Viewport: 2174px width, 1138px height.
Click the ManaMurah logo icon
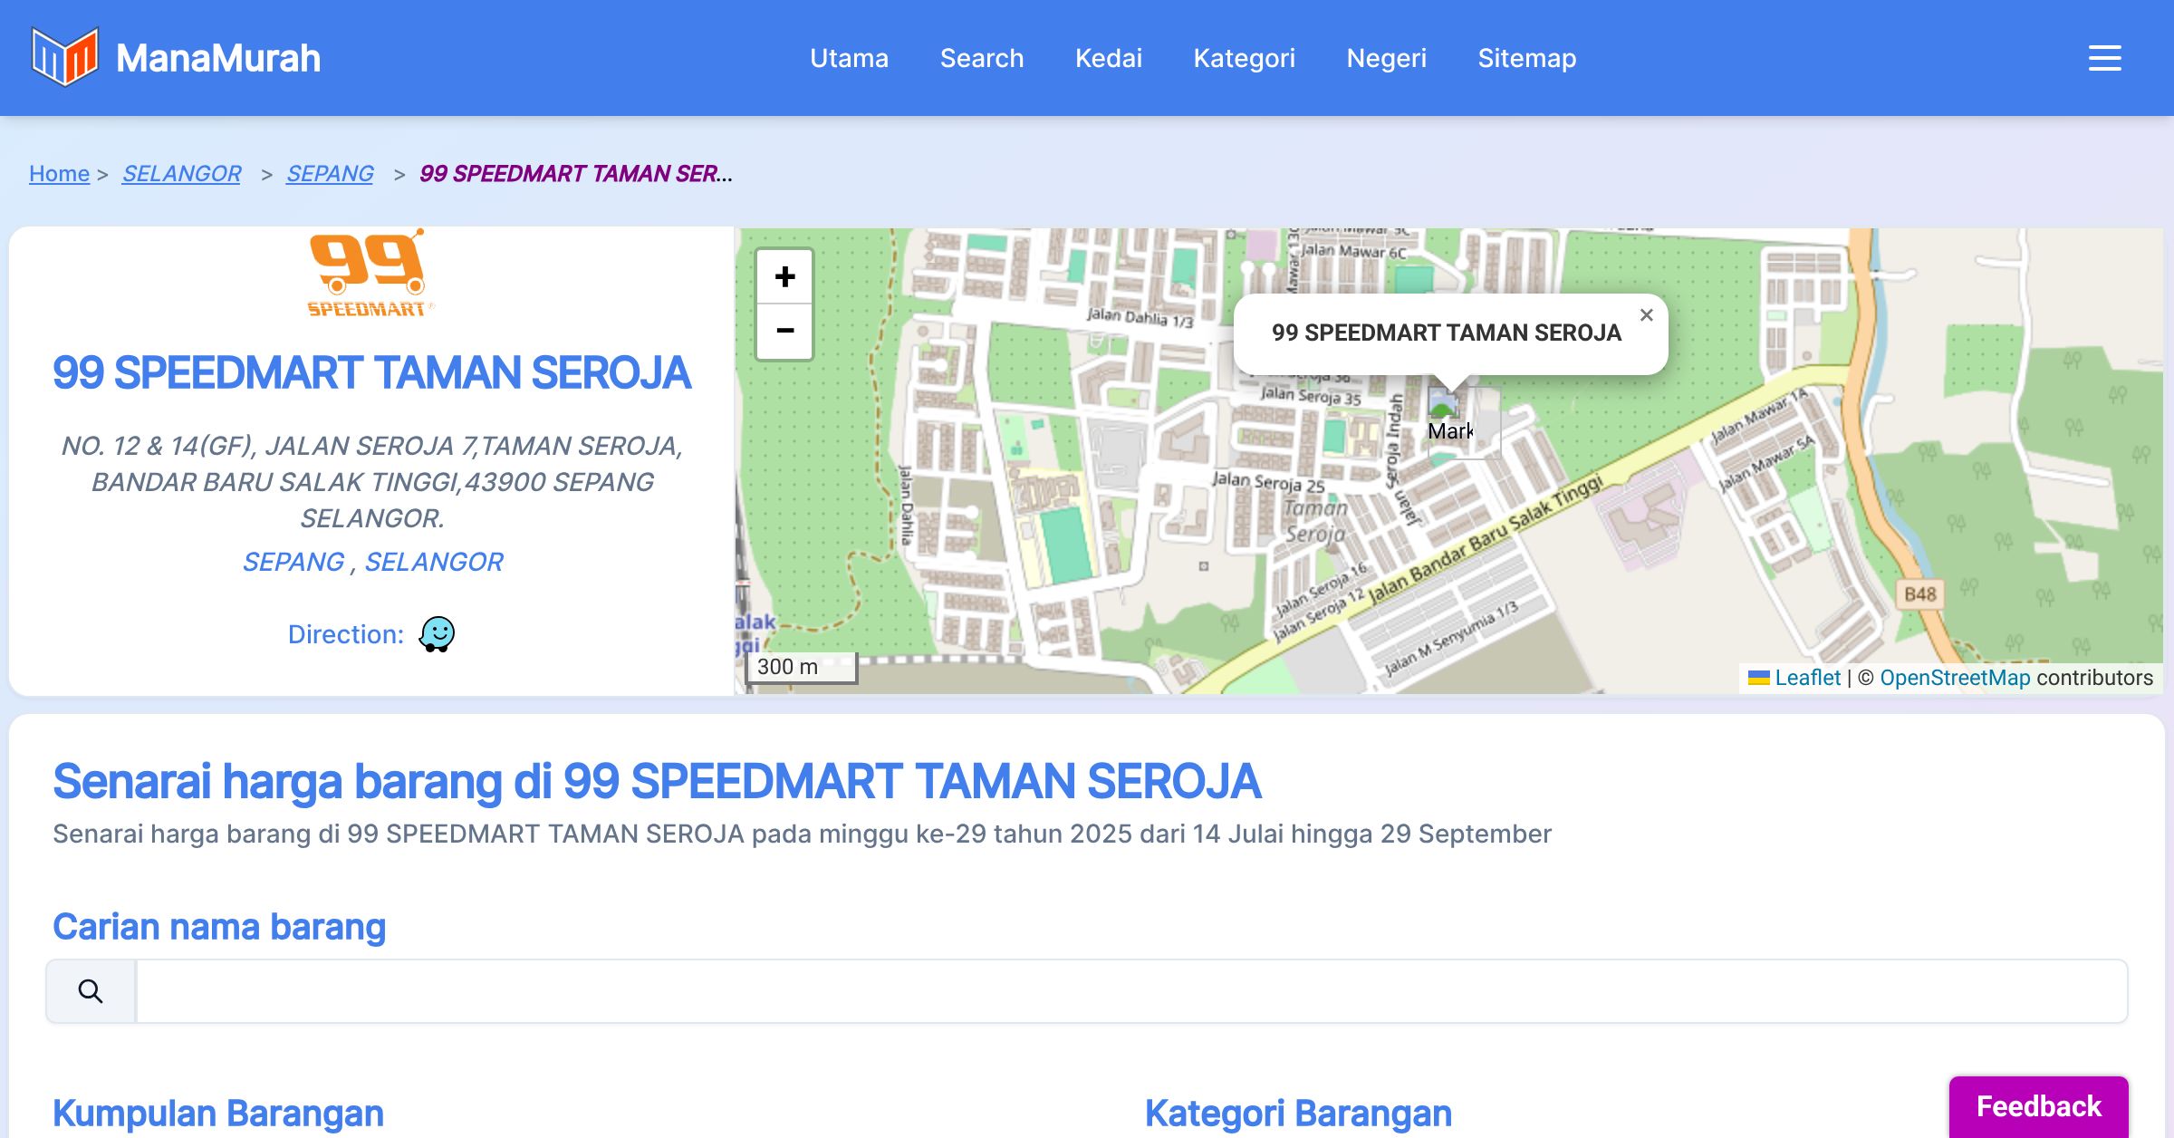[x=64, y=57]
